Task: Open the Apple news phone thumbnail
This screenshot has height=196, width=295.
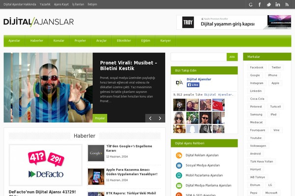Action: click(96, 176)
